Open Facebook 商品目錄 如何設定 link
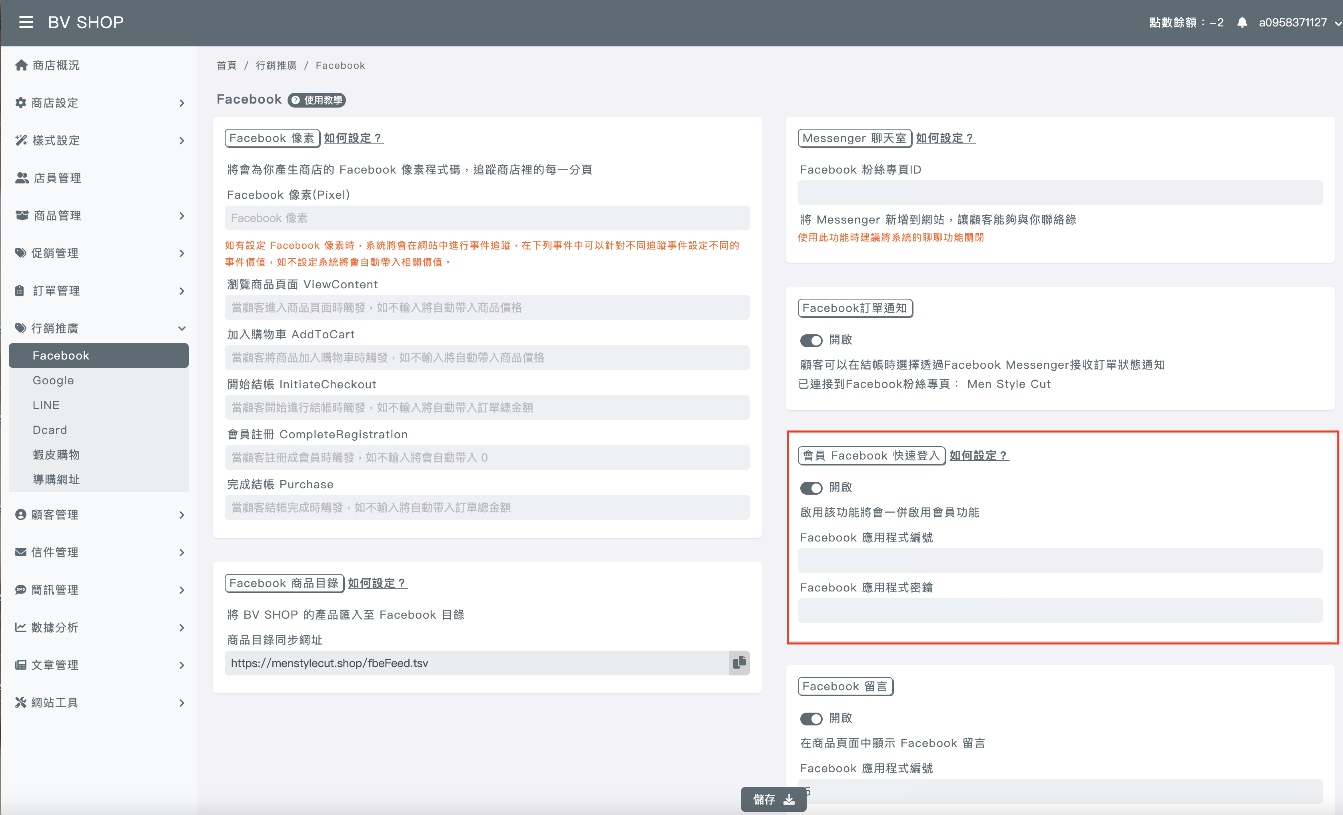Screen dimensions: 1343x815 (378, 583)
